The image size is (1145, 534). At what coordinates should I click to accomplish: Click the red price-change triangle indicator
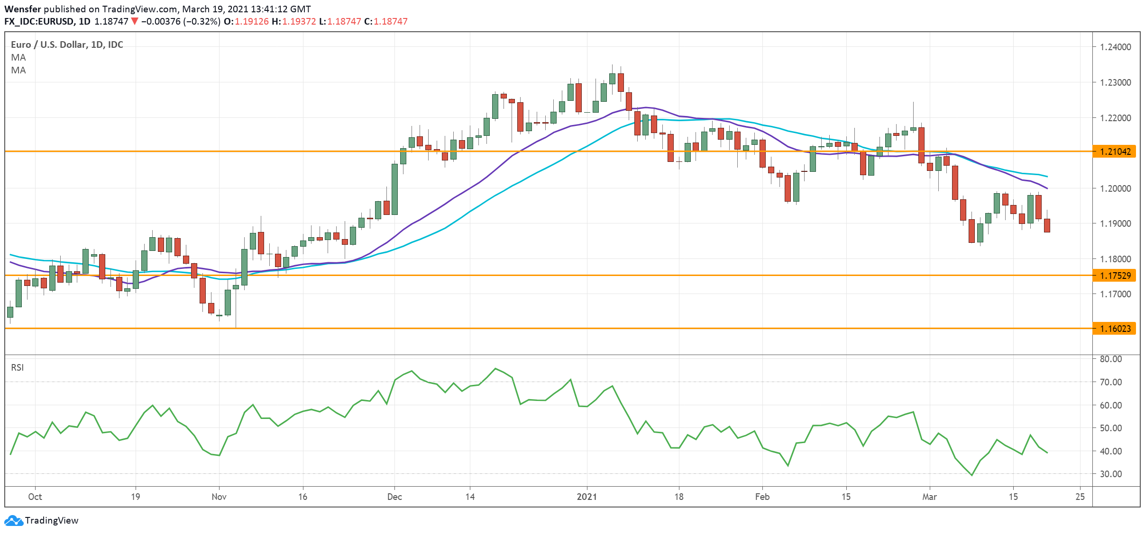135,21
